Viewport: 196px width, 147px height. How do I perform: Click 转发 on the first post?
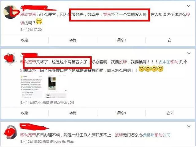73,40
